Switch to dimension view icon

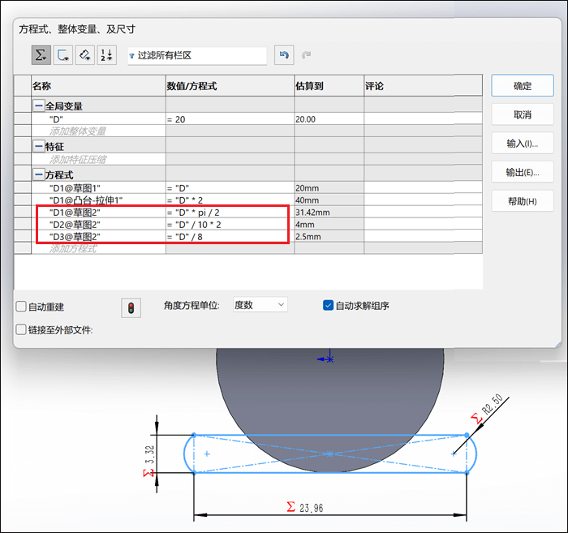pyautogui.click(x=85, y=55)
